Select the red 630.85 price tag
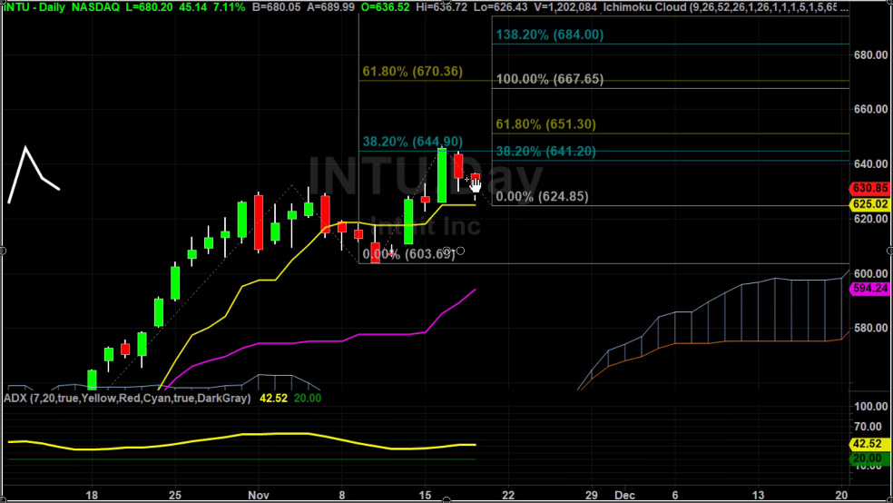The height and width of the screenshot is (503, 893). point(869,188)
